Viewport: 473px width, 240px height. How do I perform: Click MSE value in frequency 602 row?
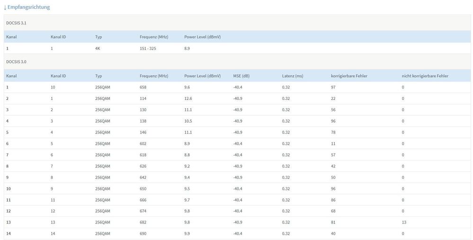(x=238, y=144)
